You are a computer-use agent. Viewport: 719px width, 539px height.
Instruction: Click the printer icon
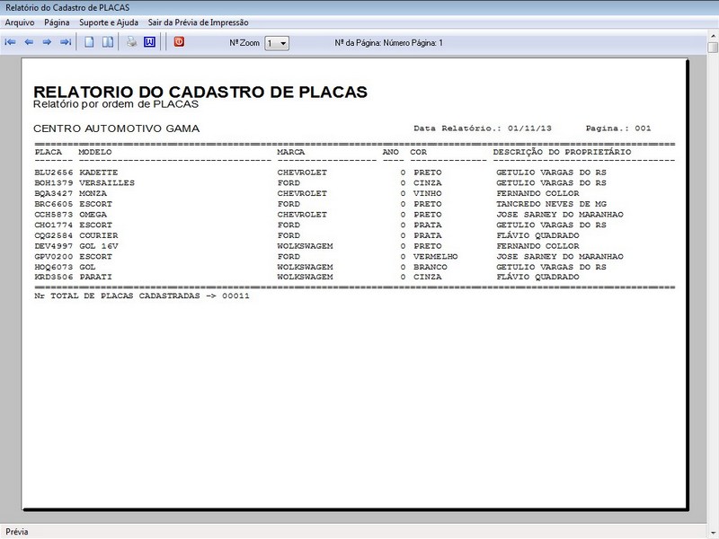tap(131, 42)
